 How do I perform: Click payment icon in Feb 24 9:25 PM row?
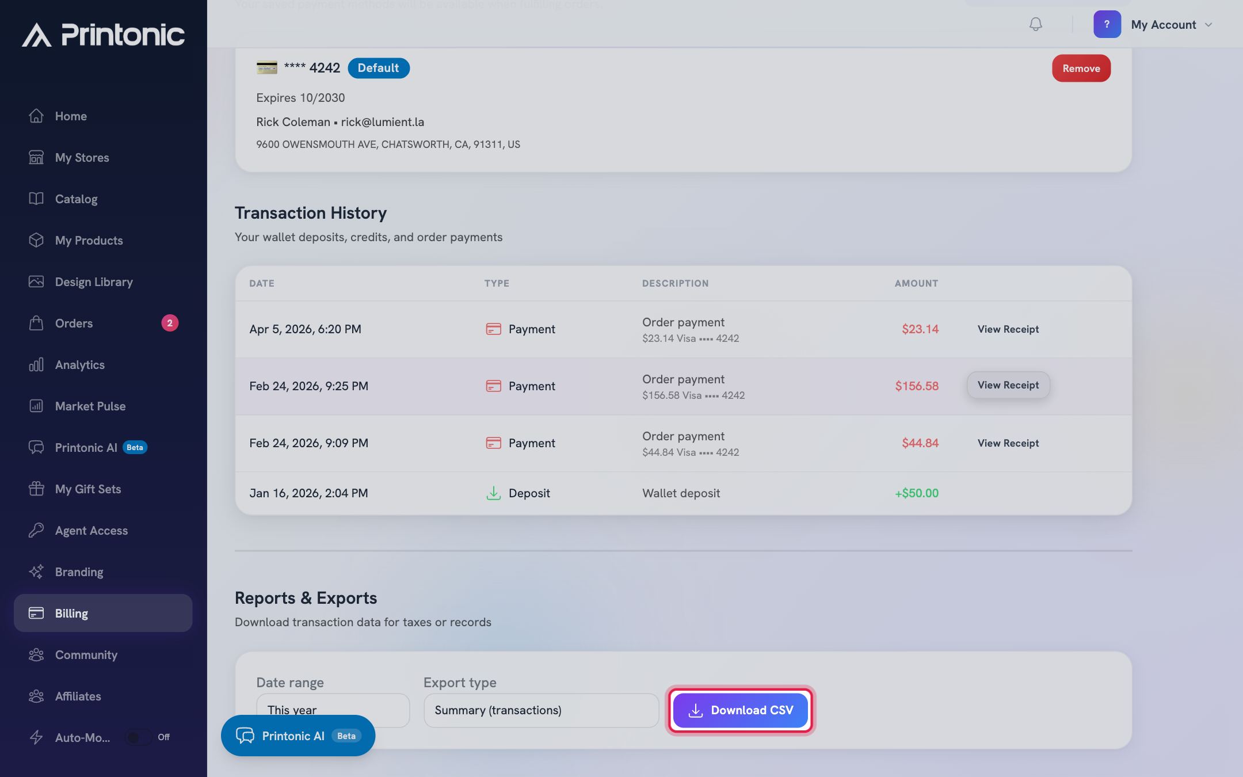pos(493,386)
